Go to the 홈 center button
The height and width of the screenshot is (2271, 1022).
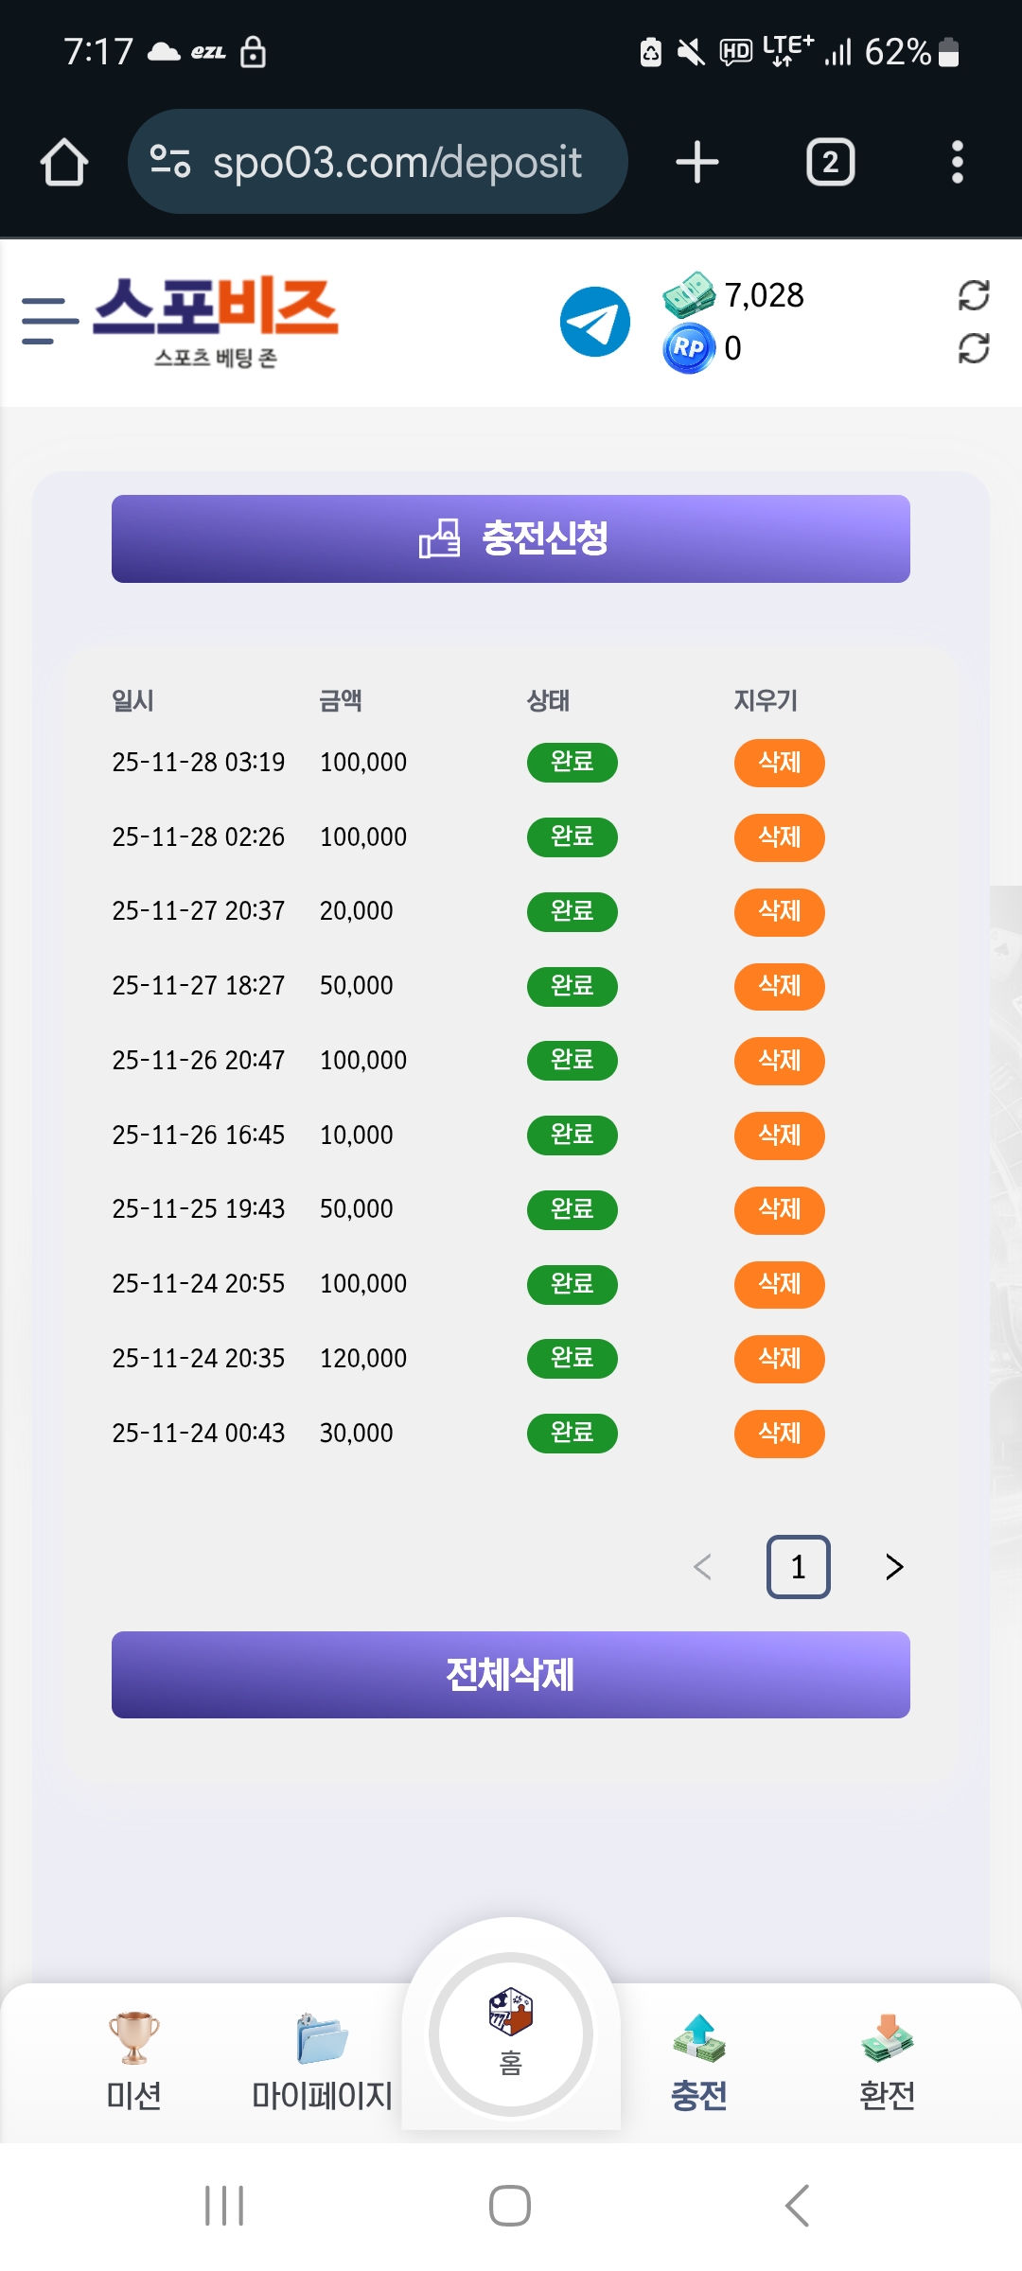[x=511, y=2034]
